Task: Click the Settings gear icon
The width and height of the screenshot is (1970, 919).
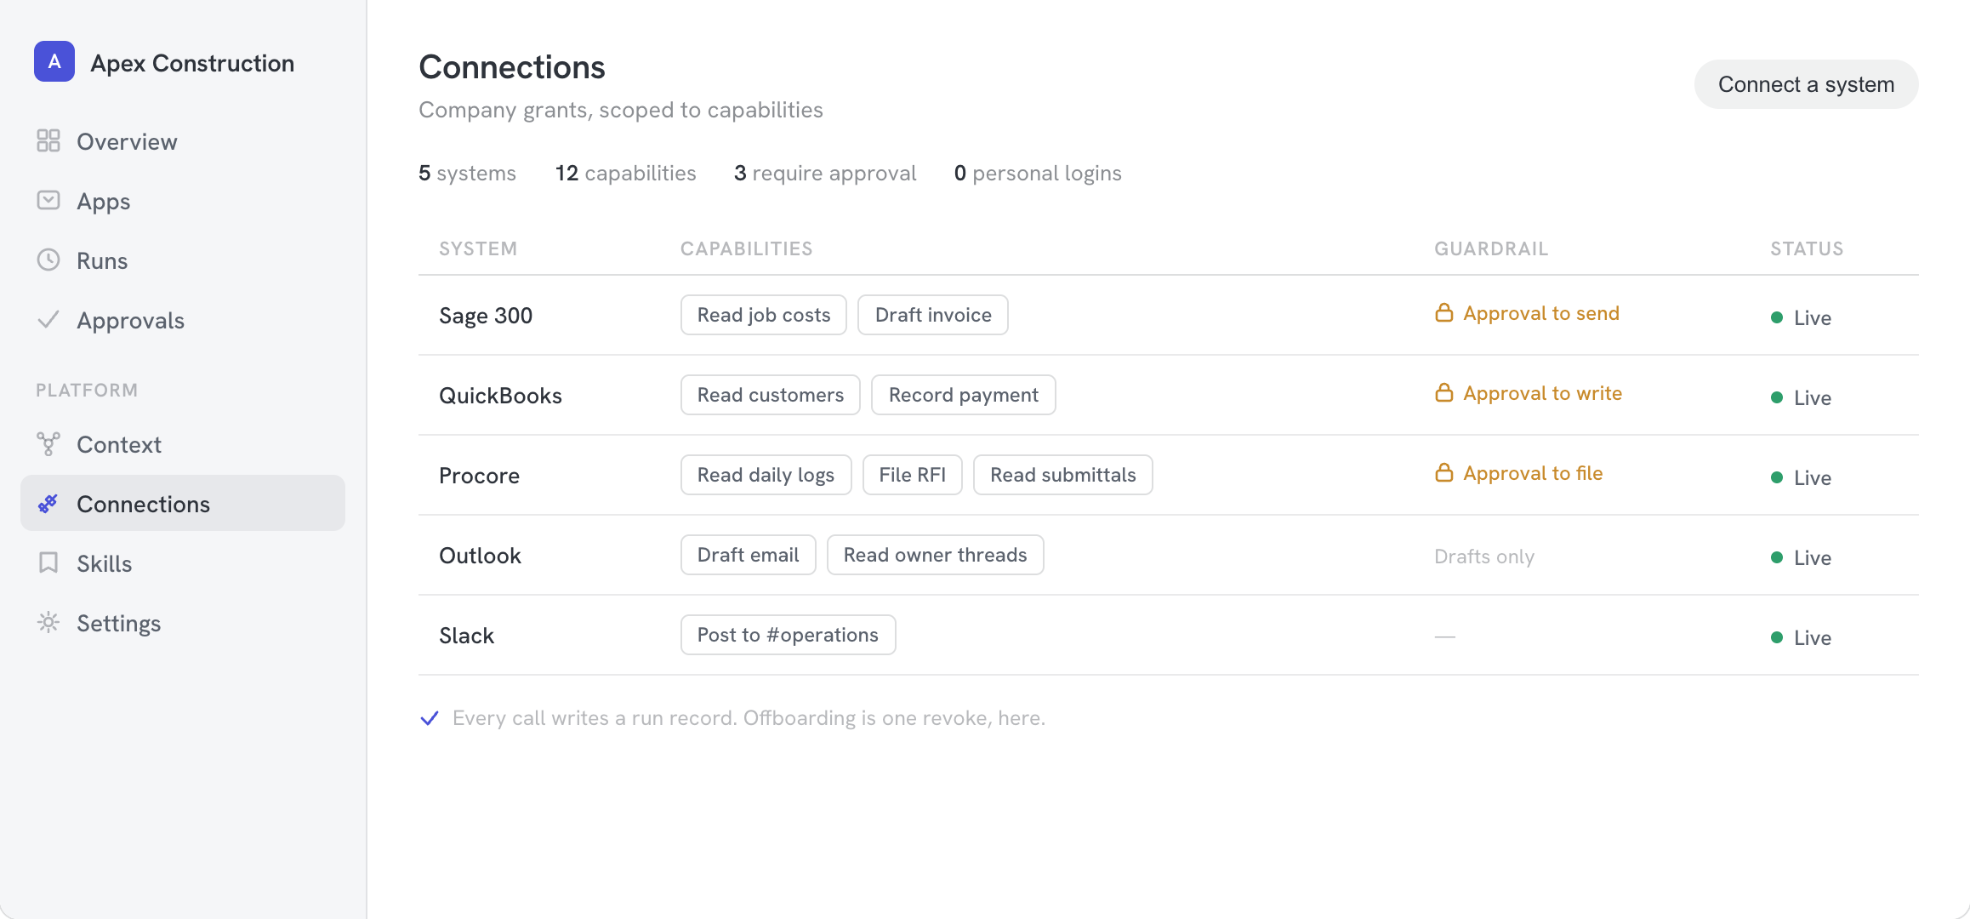Action: point(48,623)
